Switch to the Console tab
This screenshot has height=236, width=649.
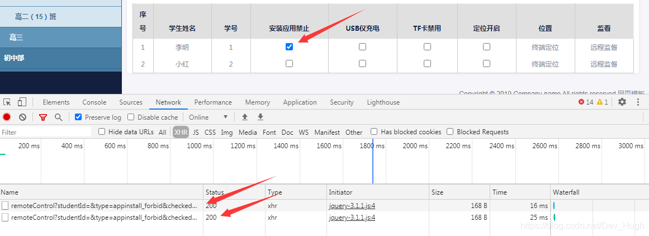click(94, 102)
